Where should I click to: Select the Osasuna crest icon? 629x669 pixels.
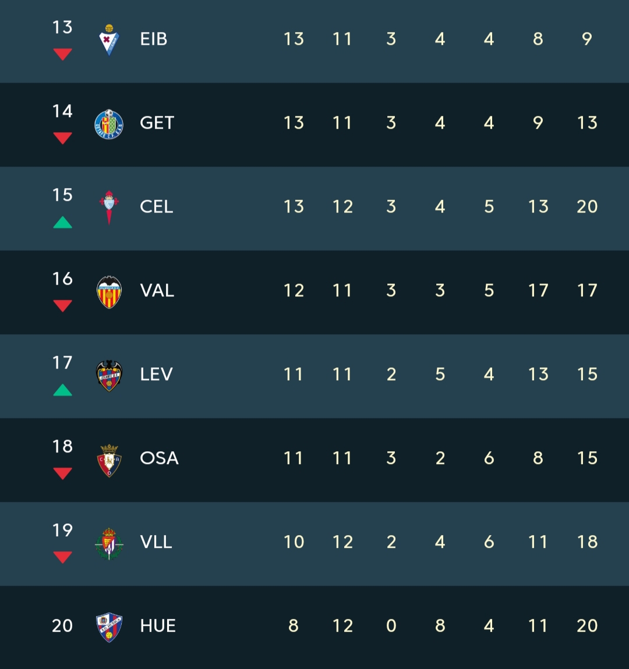pyautogui.click(x=109, y=460)
